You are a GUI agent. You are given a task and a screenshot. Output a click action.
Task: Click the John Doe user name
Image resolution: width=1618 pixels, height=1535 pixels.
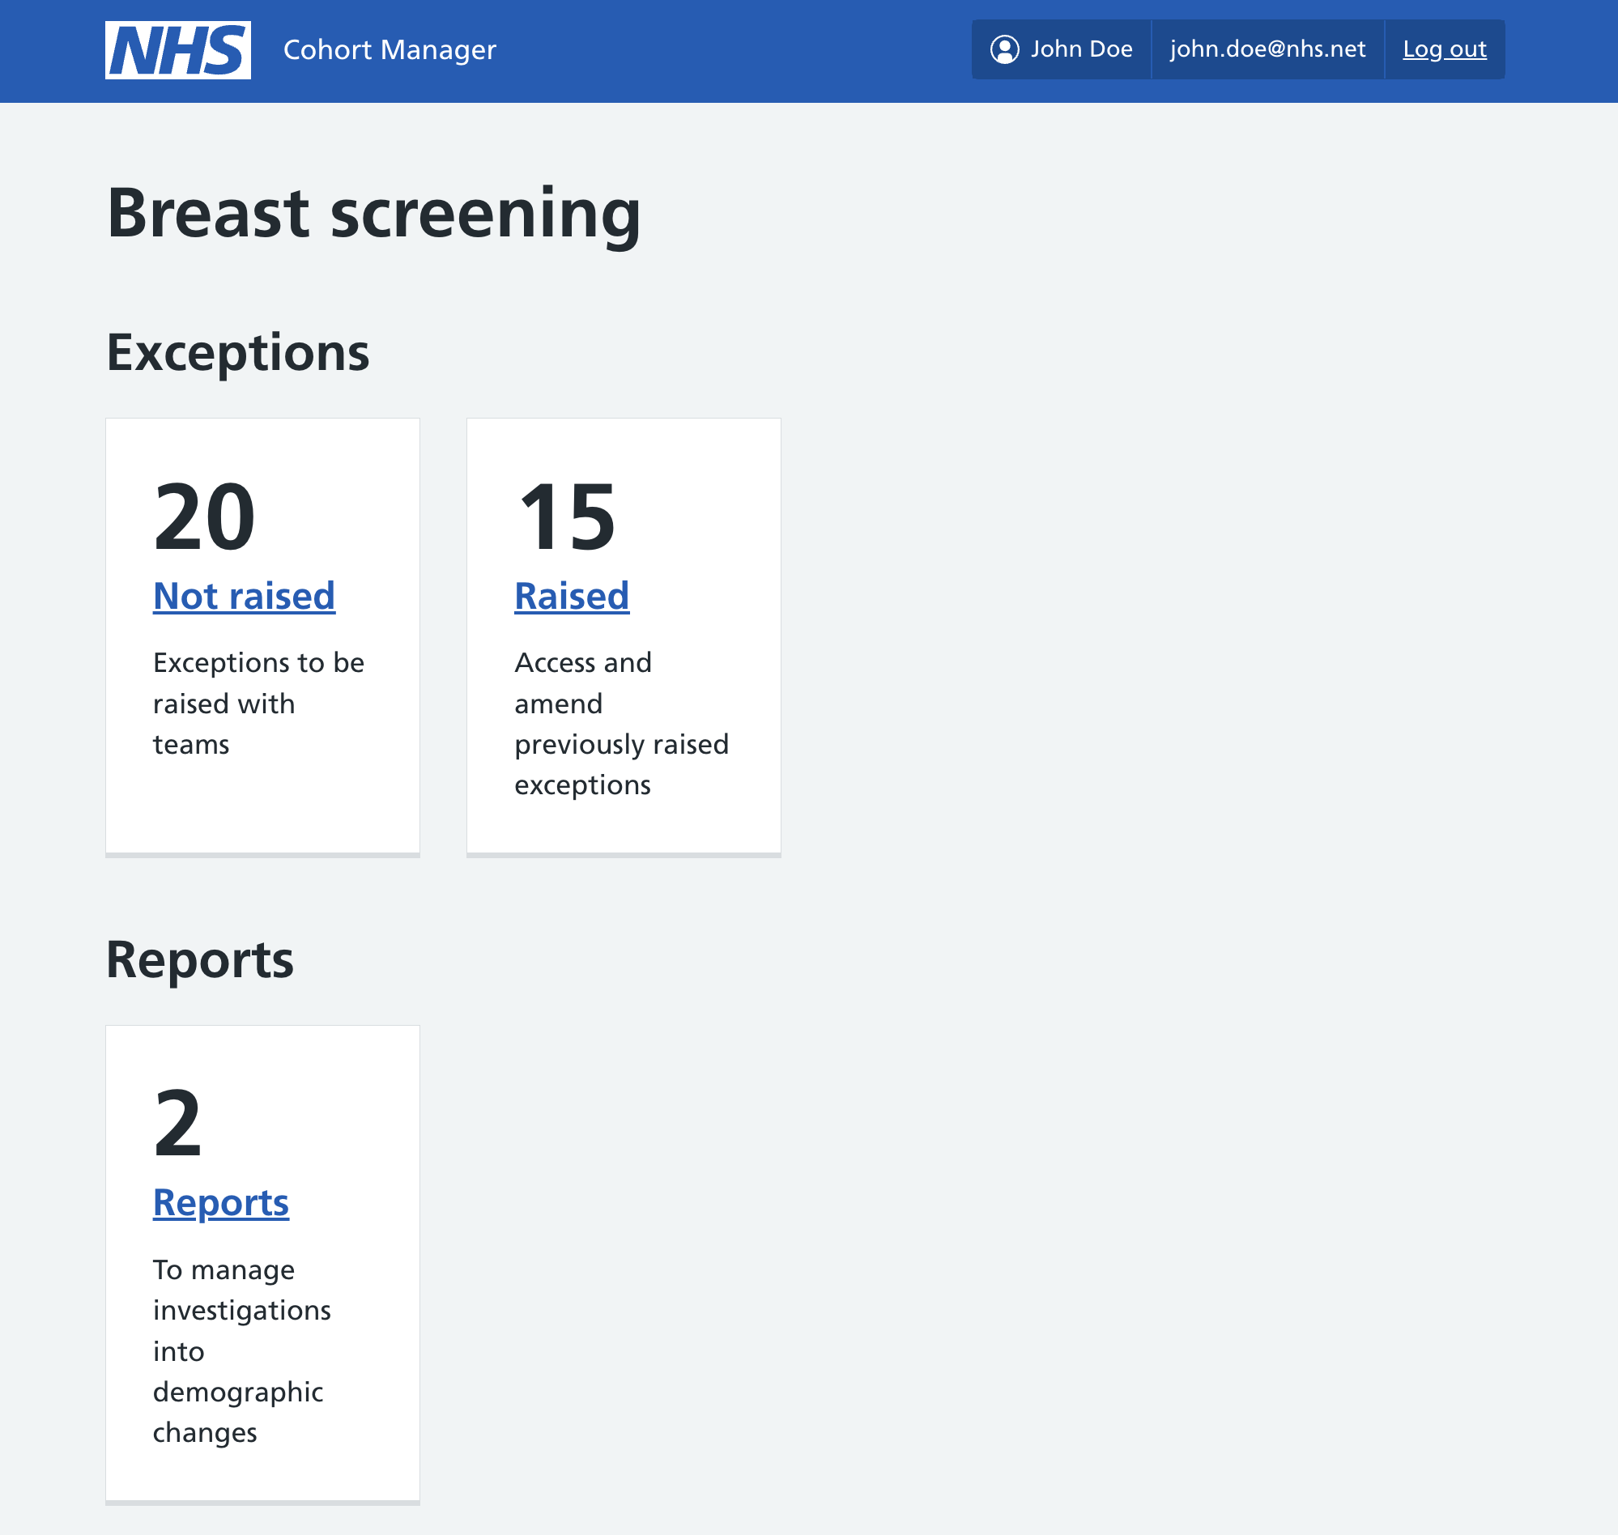click(1082, 49)
